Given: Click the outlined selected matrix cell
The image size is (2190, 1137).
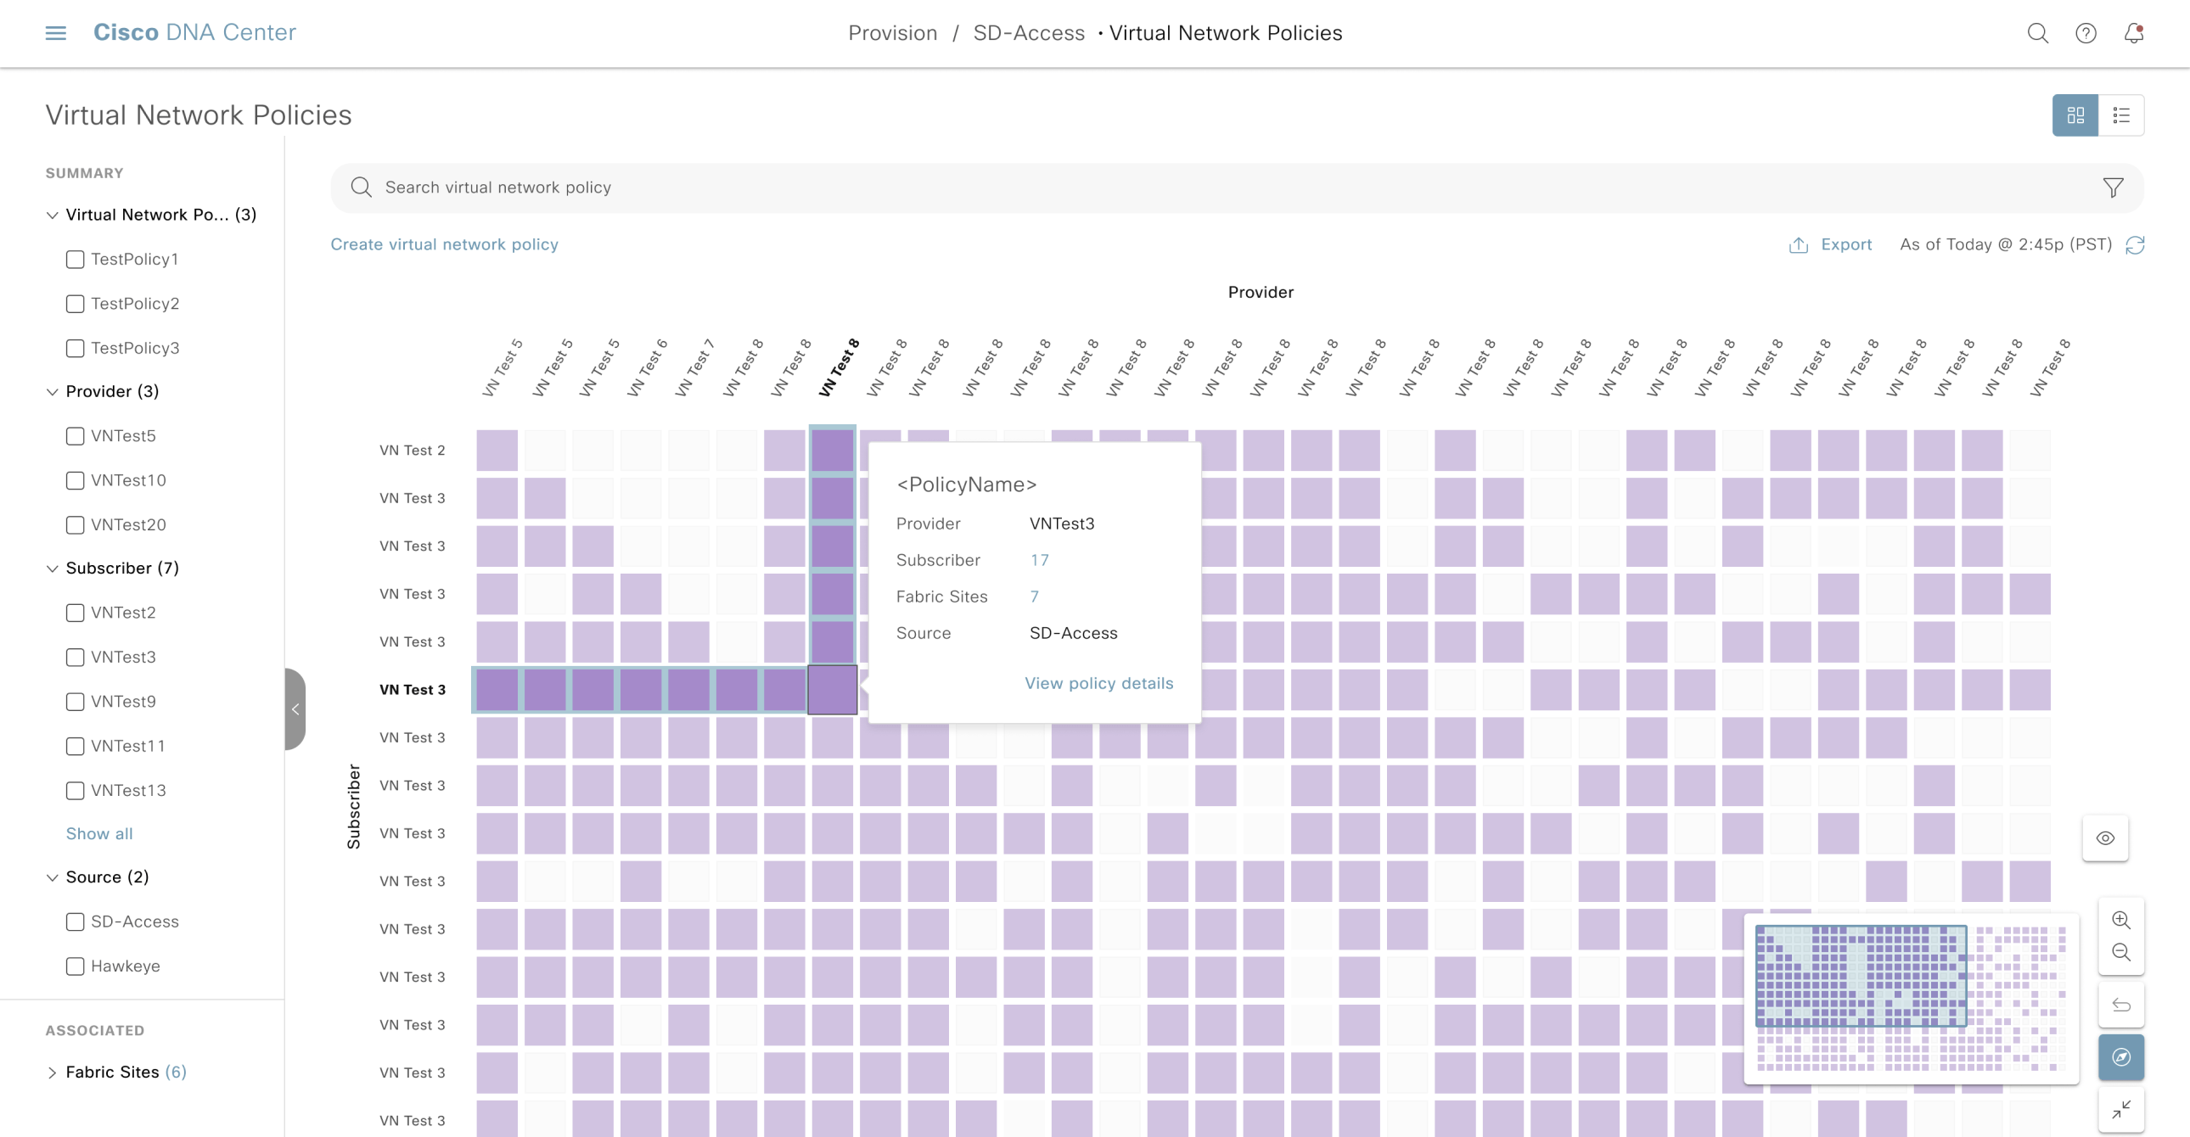Looking at the screenshot, I should click(x=833, y=689).
